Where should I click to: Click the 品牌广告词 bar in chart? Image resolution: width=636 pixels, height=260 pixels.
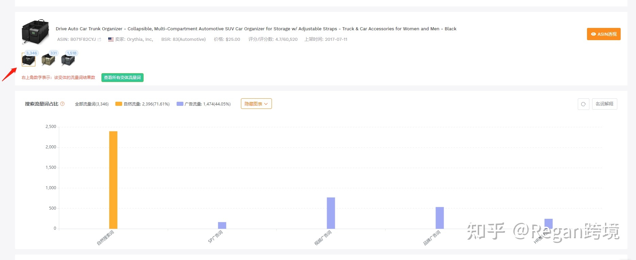coord(439,218)
